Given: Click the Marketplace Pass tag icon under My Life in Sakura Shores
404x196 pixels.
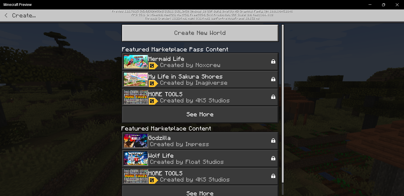Looking at the screenshot, I should [x=153, y=83].
